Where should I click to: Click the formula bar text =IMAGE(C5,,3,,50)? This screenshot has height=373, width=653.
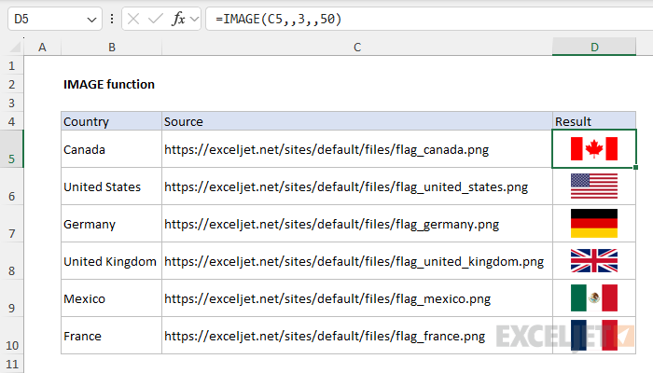(279, 20)
